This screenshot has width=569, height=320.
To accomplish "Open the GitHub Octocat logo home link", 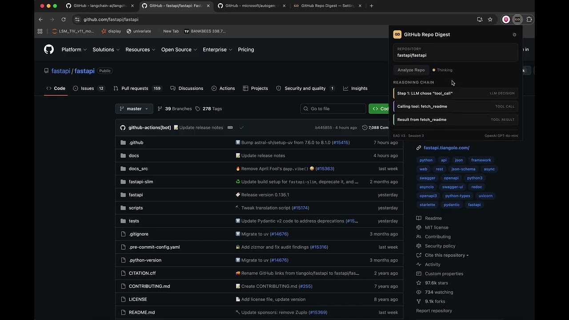I will [x=49, y=49].
